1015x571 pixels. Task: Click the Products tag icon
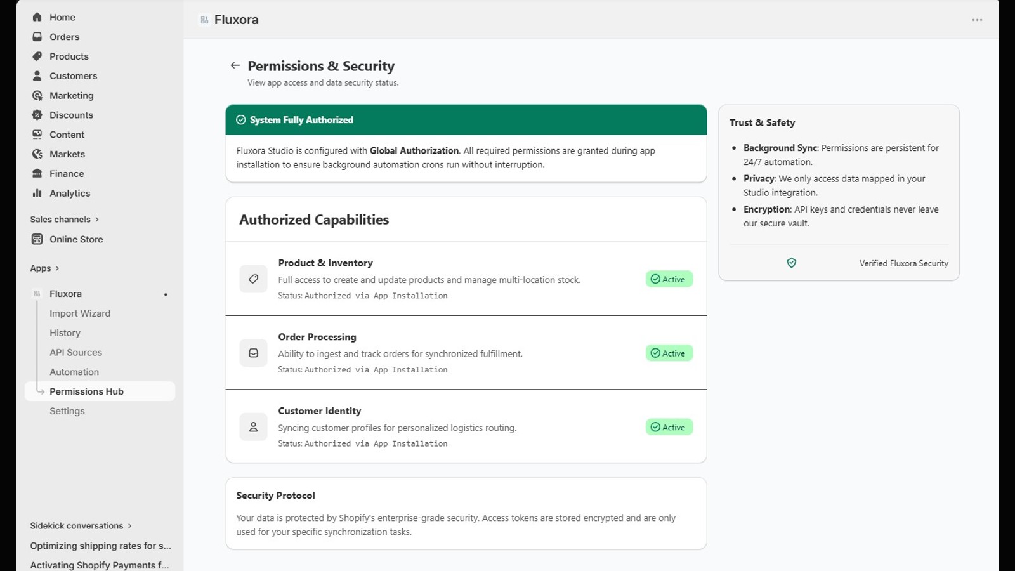(37, 56)
